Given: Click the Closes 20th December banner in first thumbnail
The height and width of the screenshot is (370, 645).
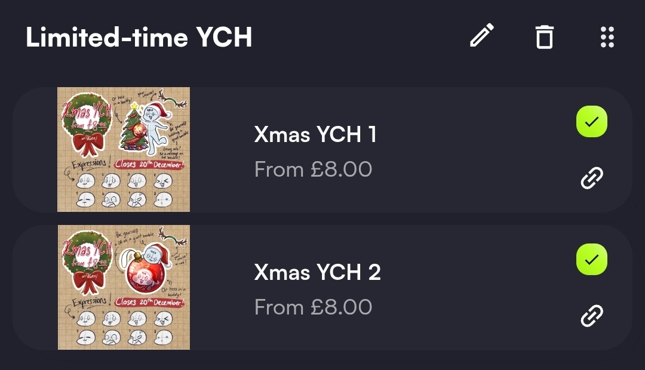Looking at the screenshot, I should tap(149, 165).
